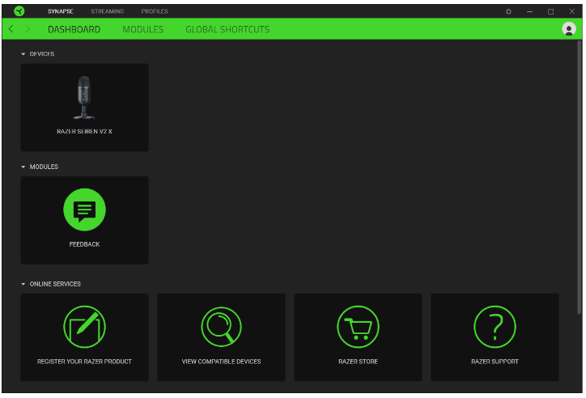Screen dimensions: 586x398
Task: Select the Dashboard tab
Action: [74, 29]
